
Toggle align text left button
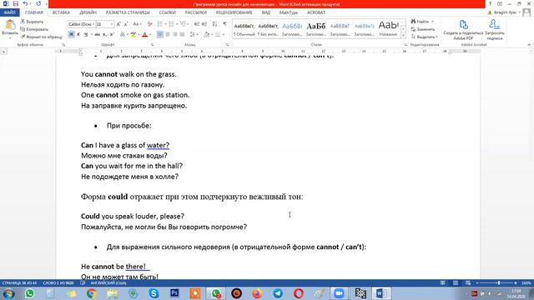coord(159,34)
